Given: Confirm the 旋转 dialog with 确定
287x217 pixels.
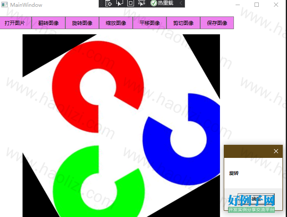Looking at the screenshot, I should tap(256, 199).
